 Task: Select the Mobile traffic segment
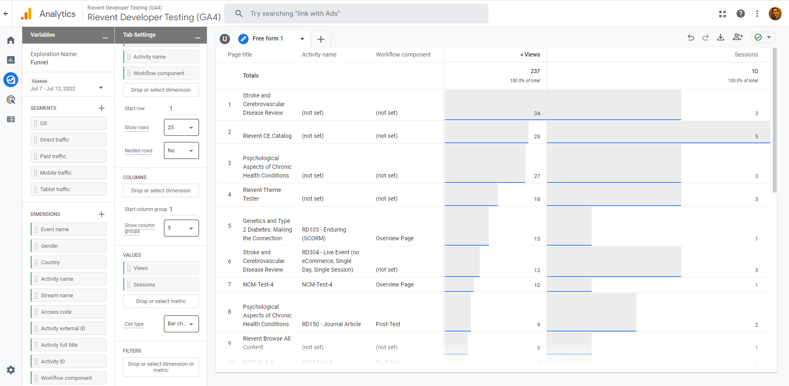69,173
